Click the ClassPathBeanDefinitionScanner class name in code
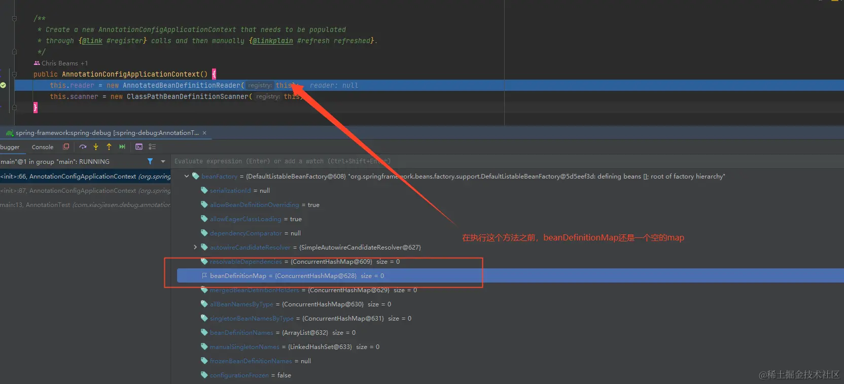 (188, 96)
